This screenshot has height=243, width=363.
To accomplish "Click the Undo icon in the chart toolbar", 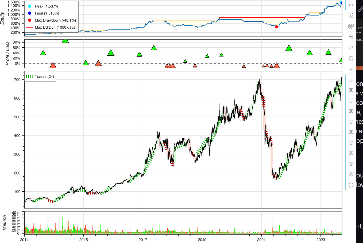I will click(x=351, y=37).
